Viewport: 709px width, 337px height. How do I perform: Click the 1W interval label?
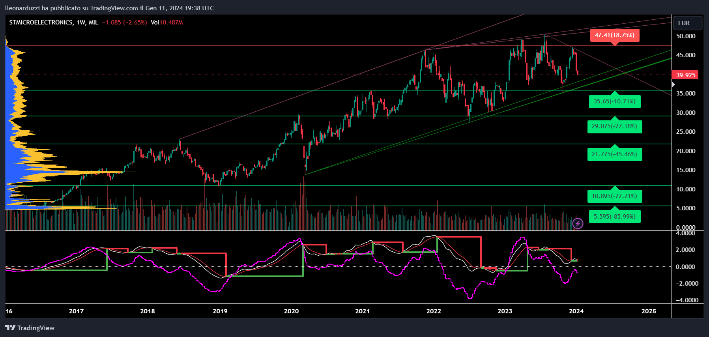click(81, 22)
